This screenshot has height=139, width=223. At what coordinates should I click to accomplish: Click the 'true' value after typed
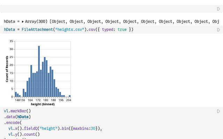point(122,30)
